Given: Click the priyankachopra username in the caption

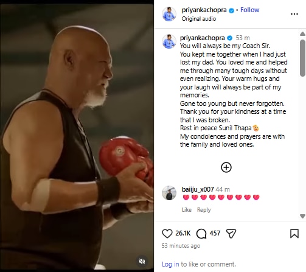Looking at the screenshot, I should point(202,38).
